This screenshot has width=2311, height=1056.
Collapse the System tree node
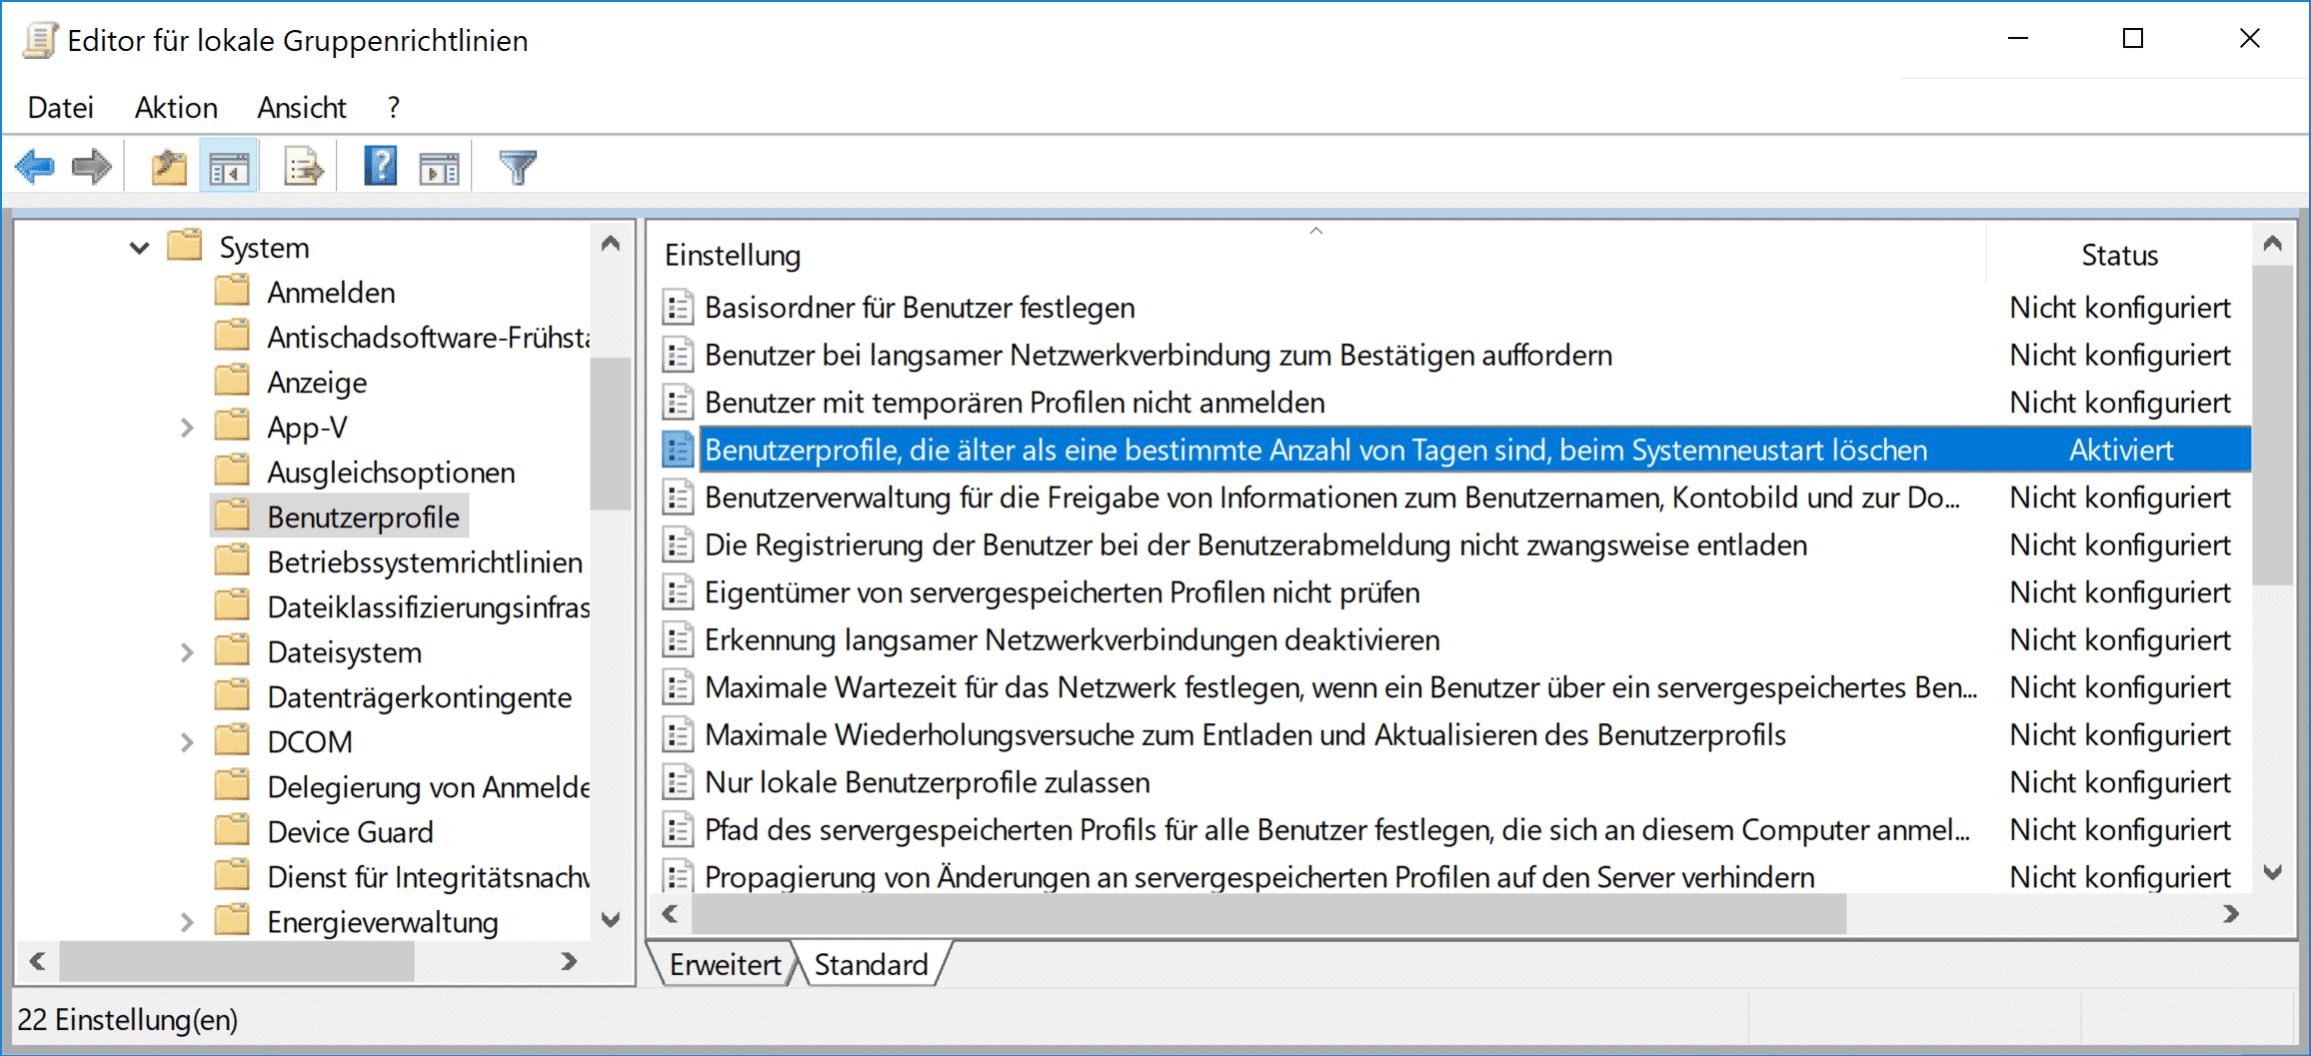tap(139, 247)
